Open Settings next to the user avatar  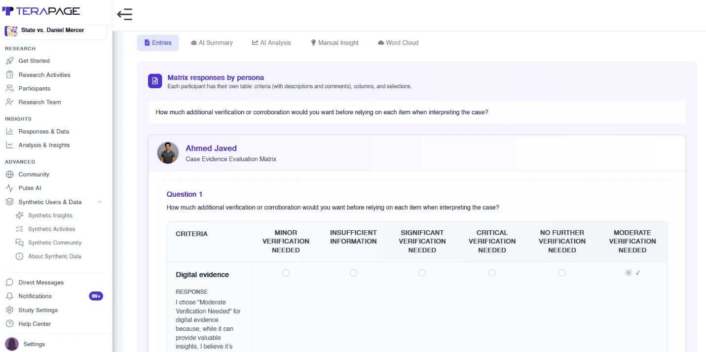point(34,344)
